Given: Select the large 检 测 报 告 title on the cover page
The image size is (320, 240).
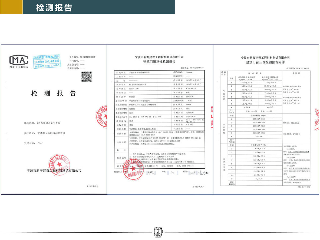Looking at the screenshot, I should click(54, 94).
